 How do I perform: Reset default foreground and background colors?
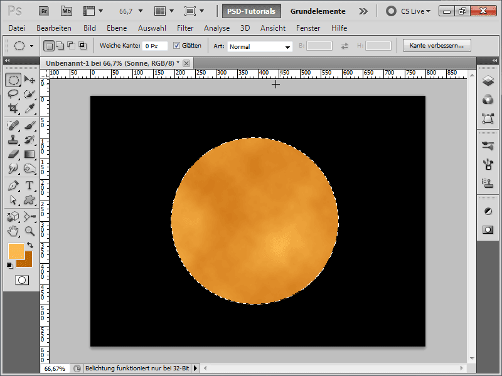coord(9,265)
